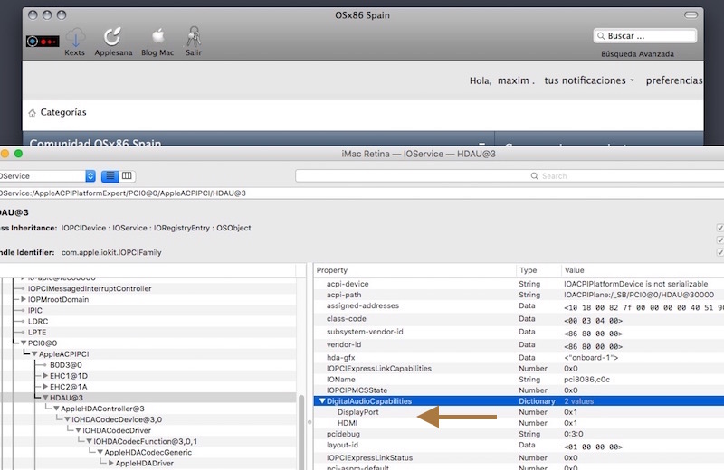Toggle the bottom checkbox beside Bundle Identifier row

point(719,252)
